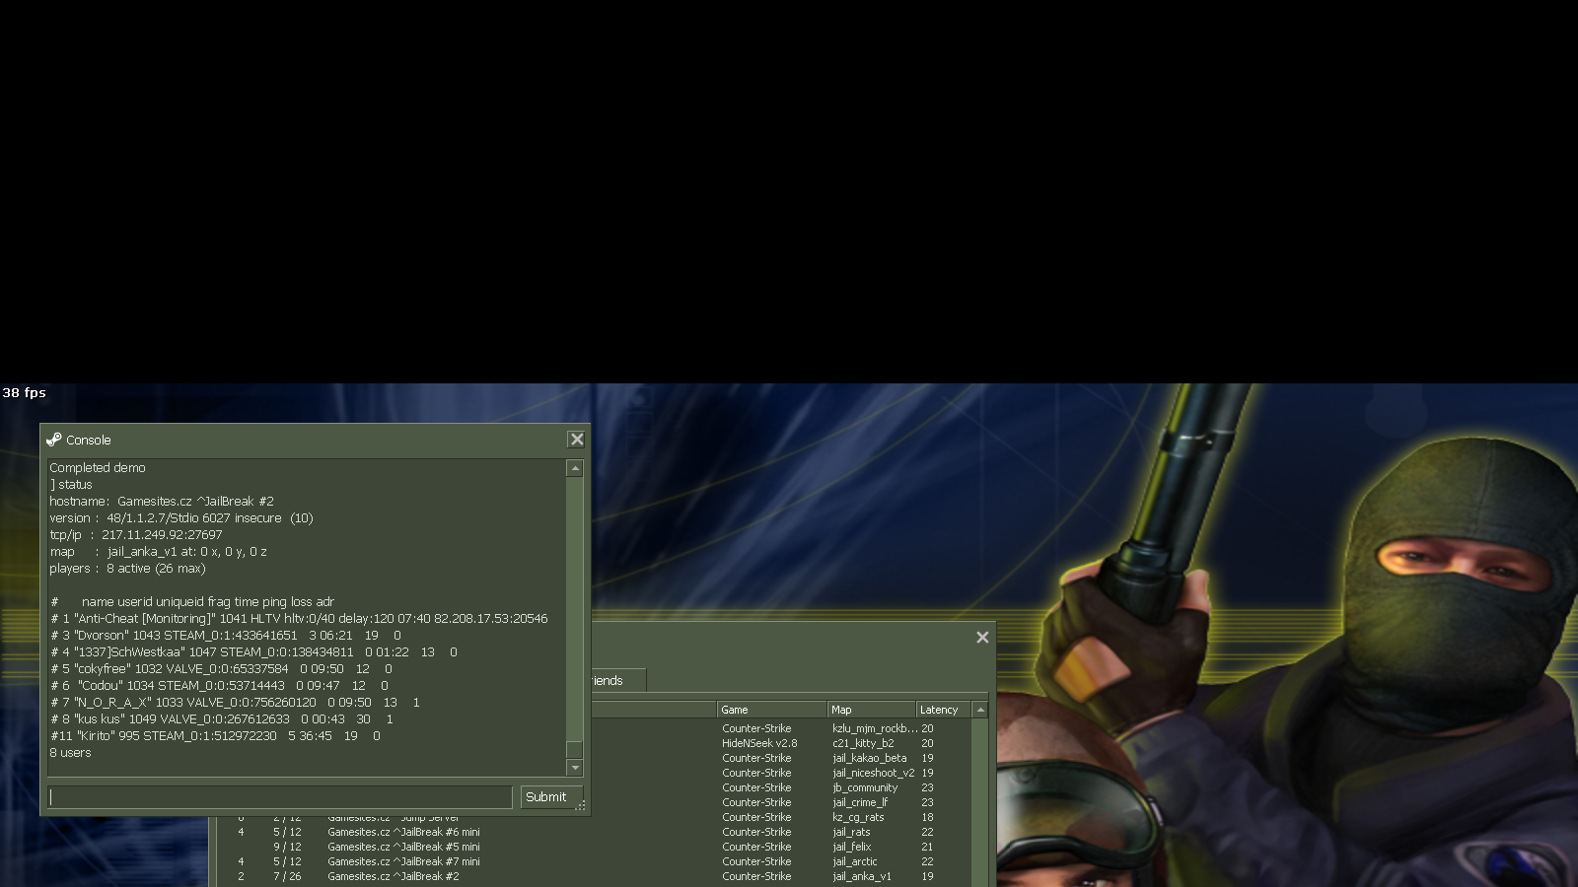Screen dimensions: 1578x887
Task: Click the jail_anka_v1 map cell in server list
Action: pyautogui.click(x=861, y=876)
